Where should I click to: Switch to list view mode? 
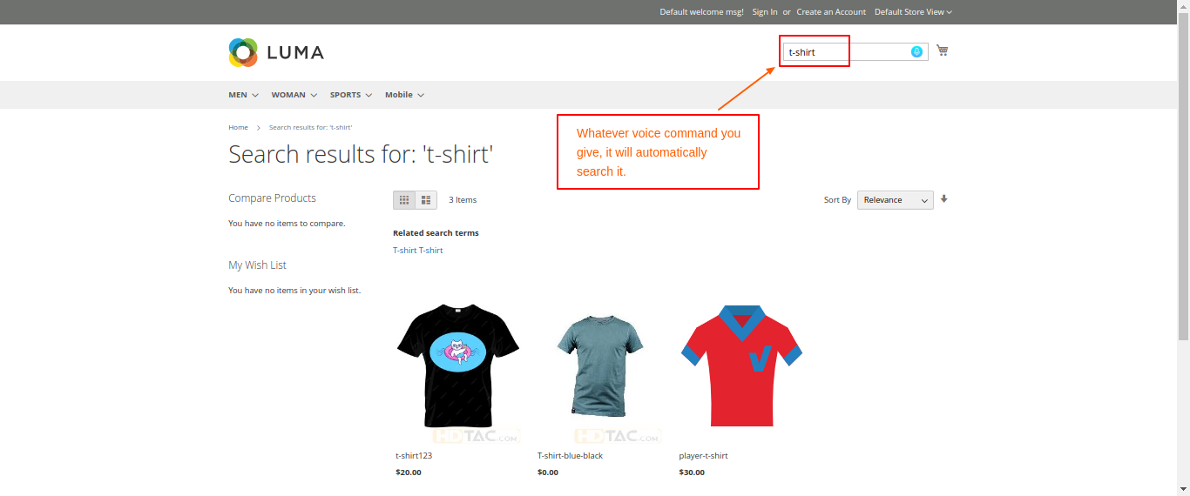[x=426, y=200]
